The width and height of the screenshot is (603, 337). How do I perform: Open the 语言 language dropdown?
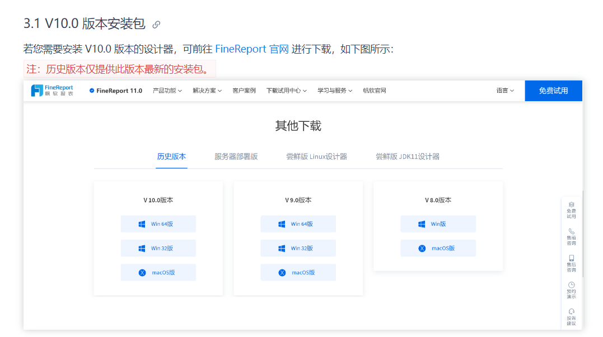click(505, 91)
